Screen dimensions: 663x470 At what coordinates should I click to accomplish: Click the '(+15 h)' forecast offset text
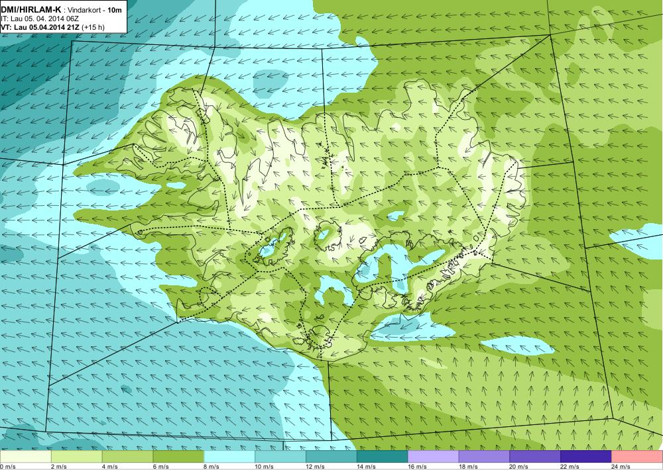pyautogui.click(x=93, y=27)
